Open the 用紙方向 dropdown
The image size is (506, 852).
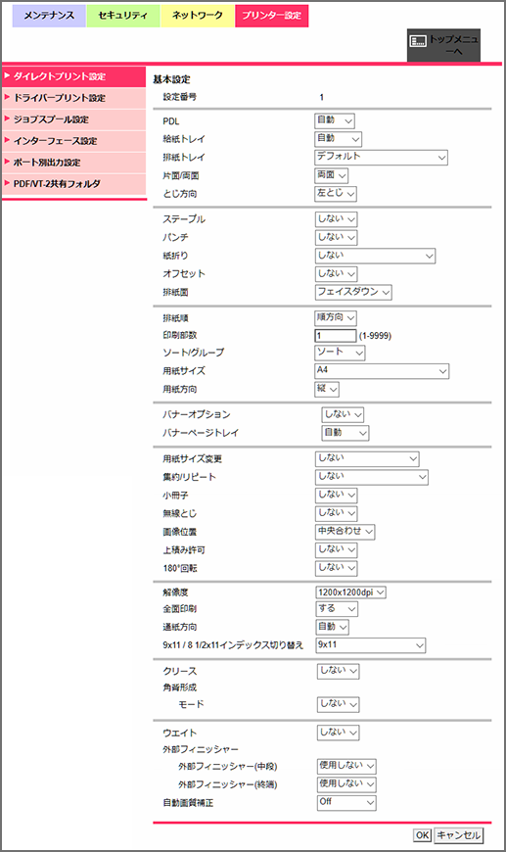coord(327,389)
